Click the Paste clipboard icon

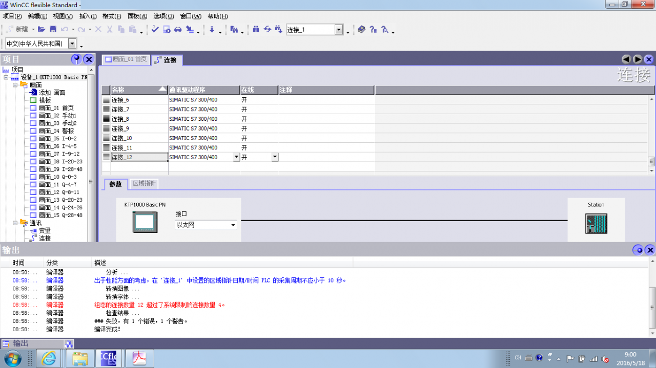pyautogui.click(x=133, y=30)
